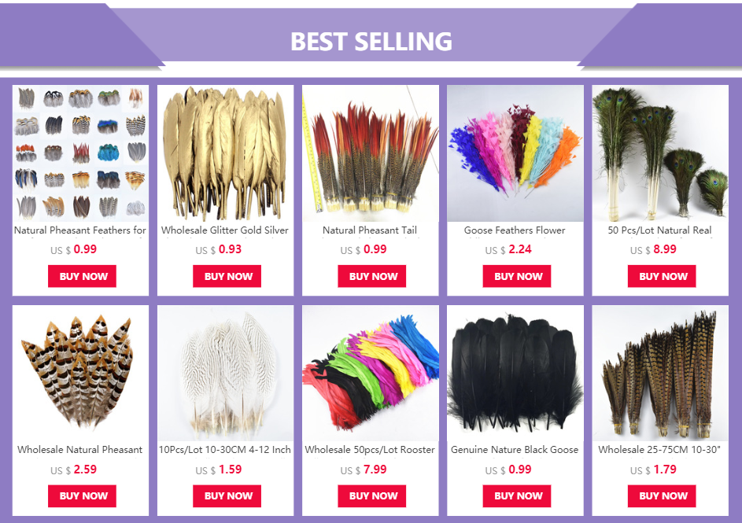Select the black goose feathers thumbnail
The width and height of the screenshot is (742, 523).
[515, 373]
